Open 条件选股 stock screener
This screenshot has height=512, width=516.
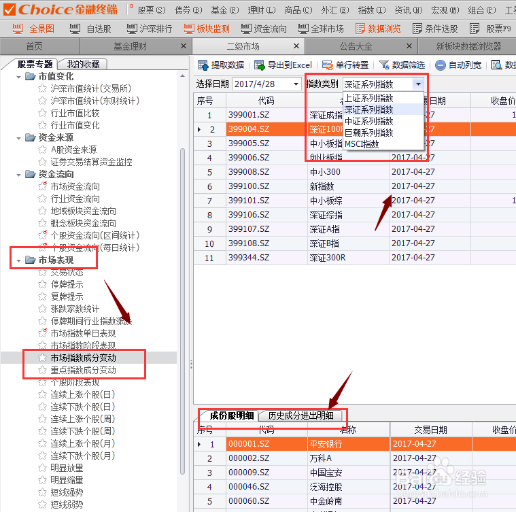pos(435,29)
